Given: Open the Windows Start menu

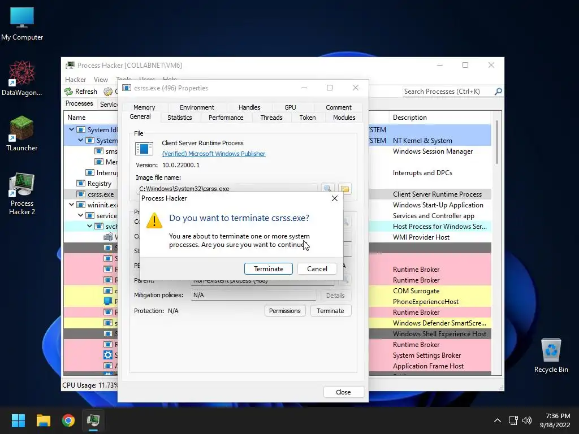Looking at the screenshot, I should [18, 420].
